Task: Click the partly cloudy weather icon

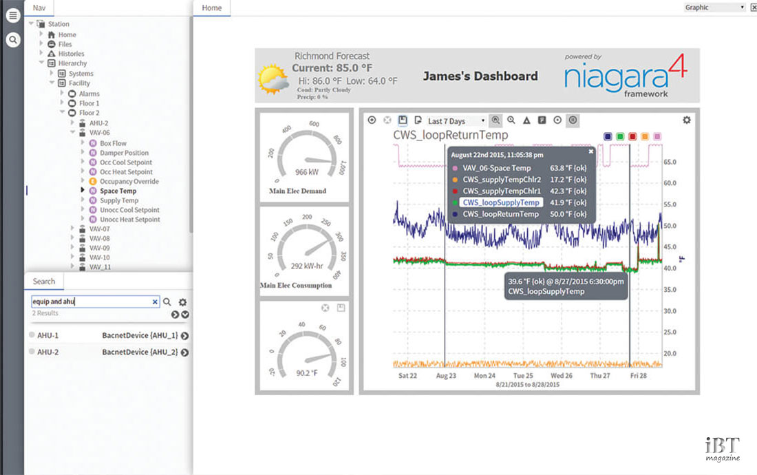Action: pos(274,78)
